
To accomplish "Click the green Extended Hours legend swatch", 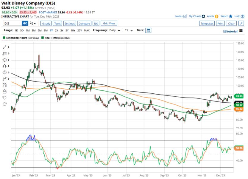I will click(4, 38).
